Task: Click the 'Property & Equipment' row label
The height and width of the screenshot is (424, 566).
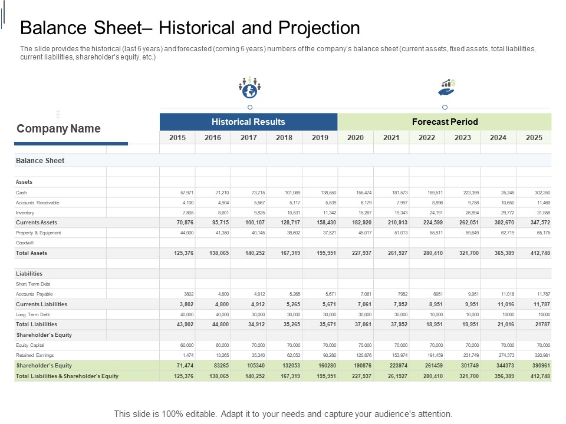Action: (x=38, y=233)
